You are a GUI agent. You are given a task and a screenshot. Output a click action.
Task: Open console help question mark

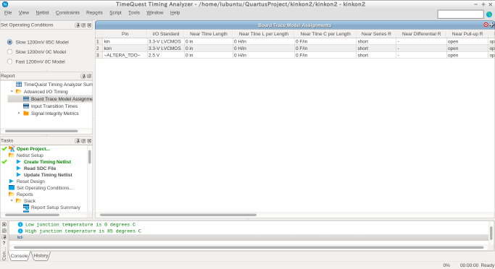tap(4, 243)
